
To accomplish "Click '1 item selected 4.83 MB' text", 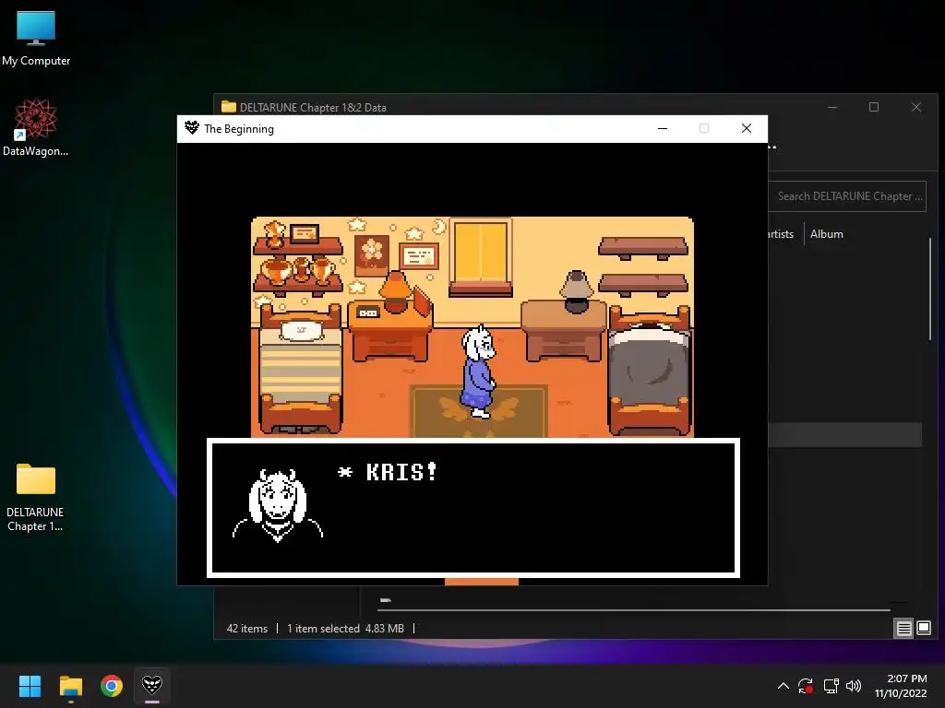I will [x=345, y=629].
